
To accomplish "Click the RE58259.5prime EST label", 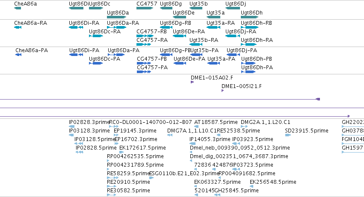I will click(x=128, y=174).
